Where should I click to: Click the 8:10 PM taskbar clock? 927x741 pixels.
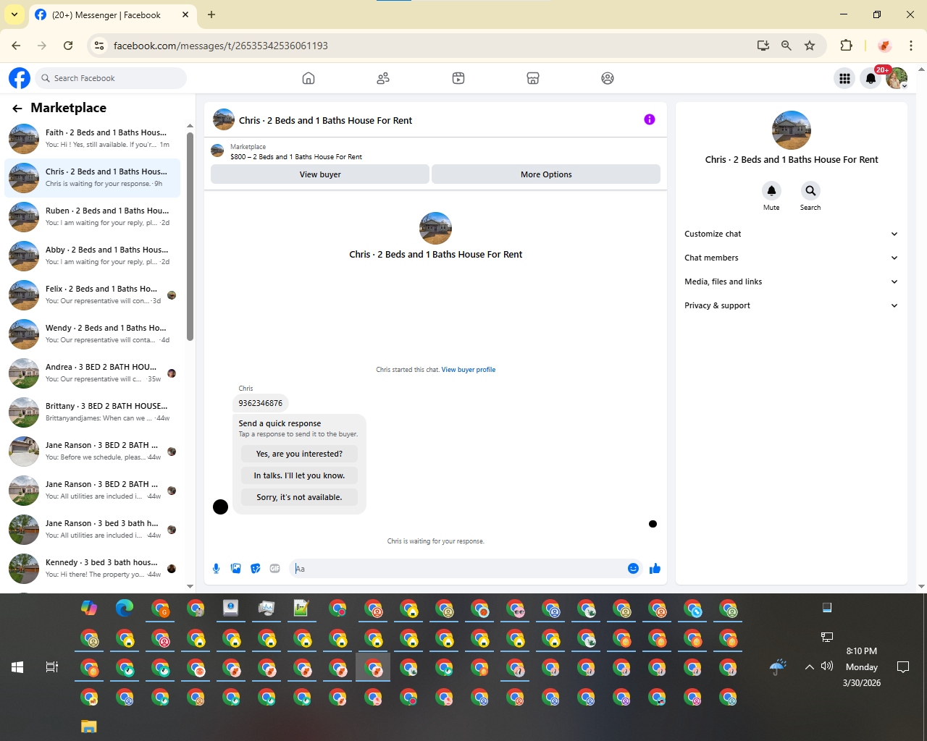tap(862, 651)
